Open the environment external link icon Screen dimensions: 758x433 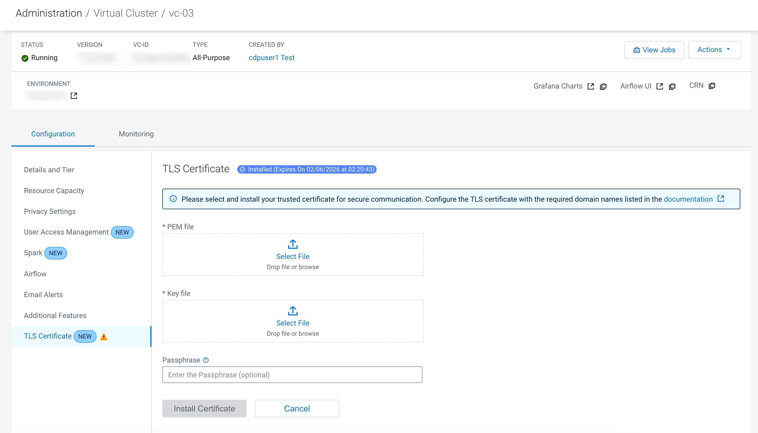click(74, 95)
